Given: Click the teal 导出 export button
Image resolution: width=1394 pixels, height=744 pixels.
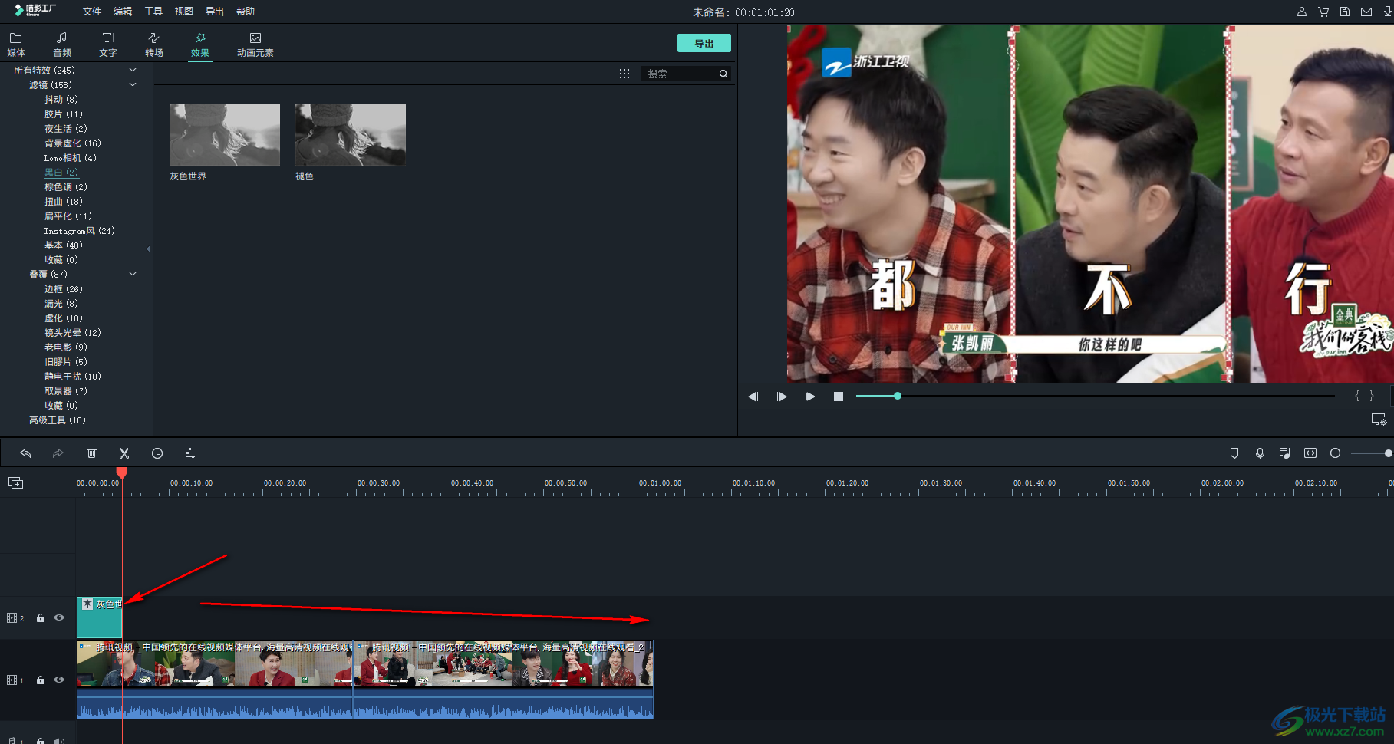Looking at the screenshot, I should tap(704, 43).
